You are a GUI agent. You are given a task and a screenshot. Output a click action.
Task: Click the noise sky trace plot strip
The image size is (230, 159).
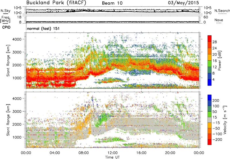[112, 10]
